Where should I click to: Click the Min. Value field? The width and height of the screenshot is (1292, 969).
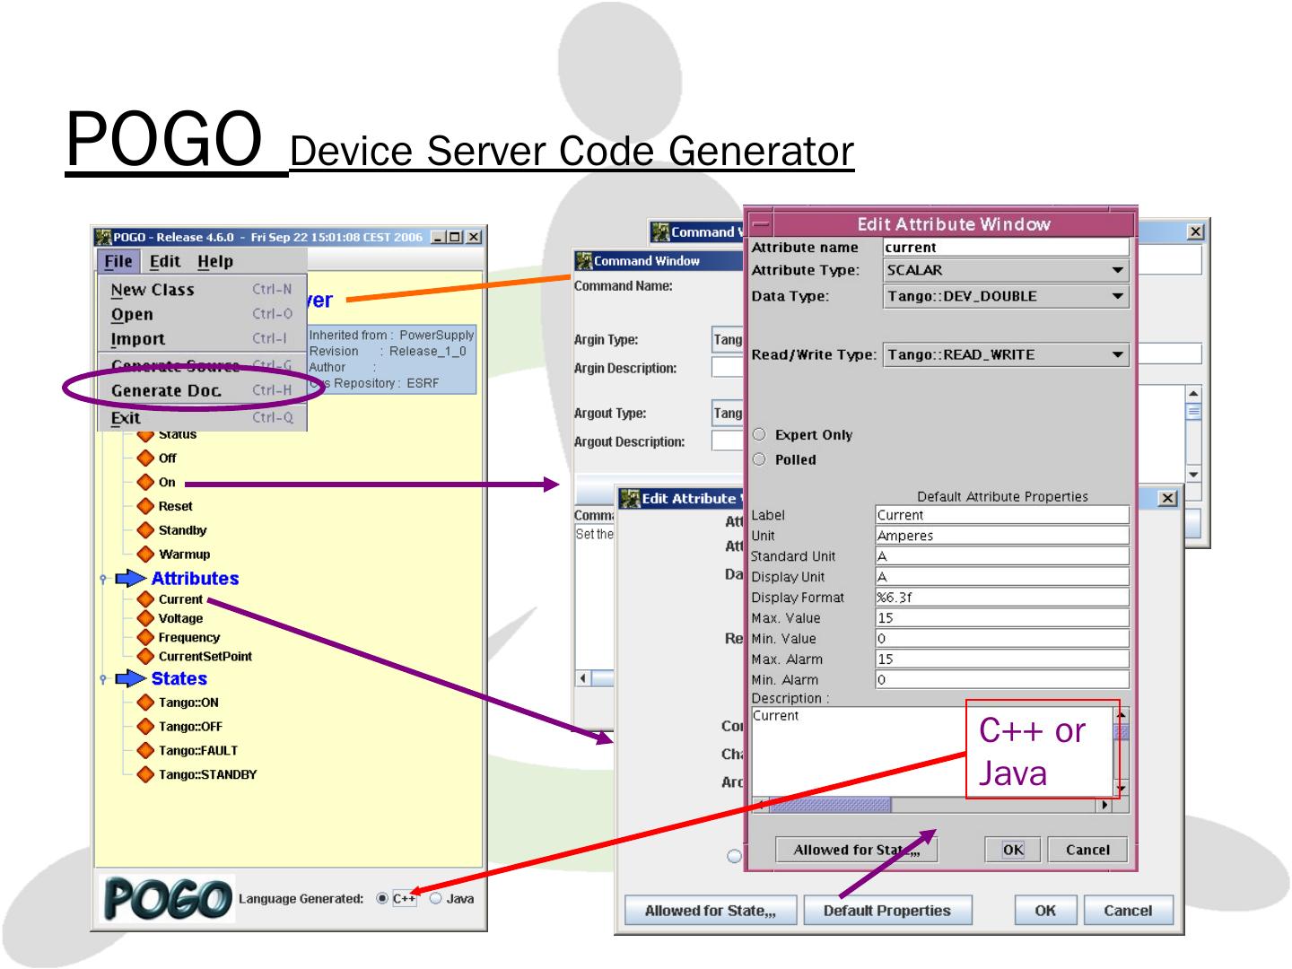click(1002, 639)
